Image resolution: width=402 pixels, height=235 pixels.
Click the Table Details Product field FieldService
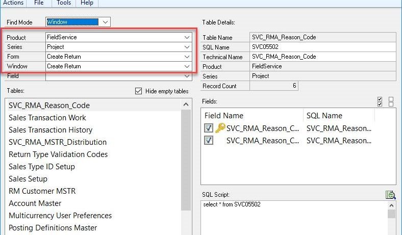tap(322, 66)
